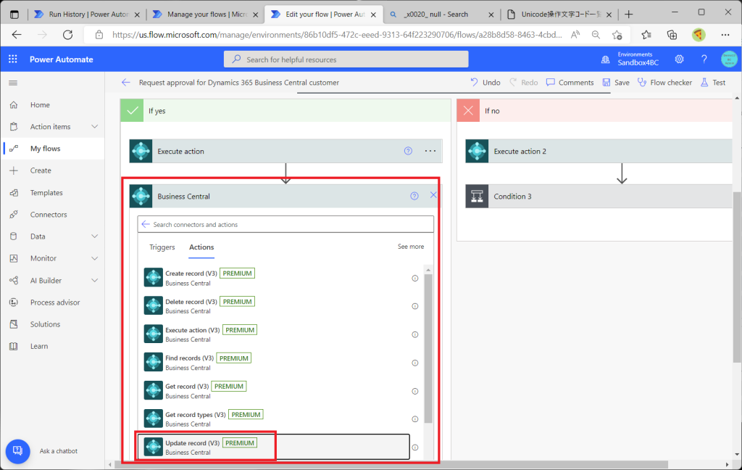Add this page to browser favorites
Viewport: 742px width, 470px height.
point(617,35)
